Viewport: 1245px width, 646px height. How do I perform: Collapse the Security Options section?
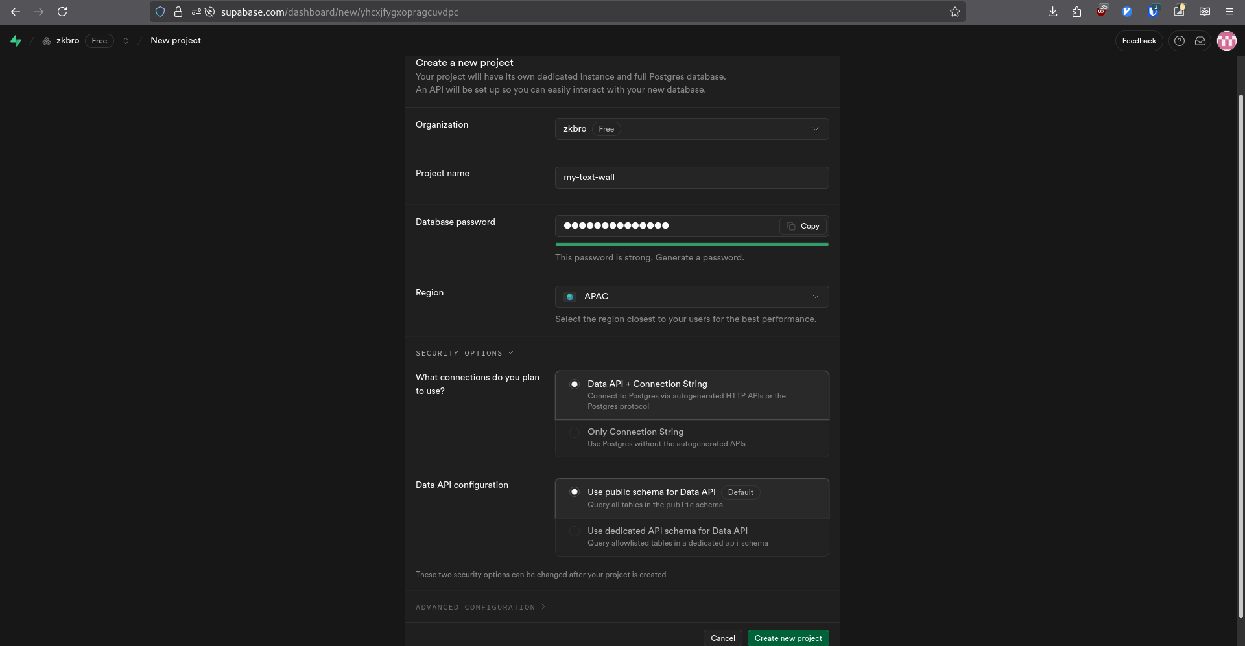(x=464, y=353)
